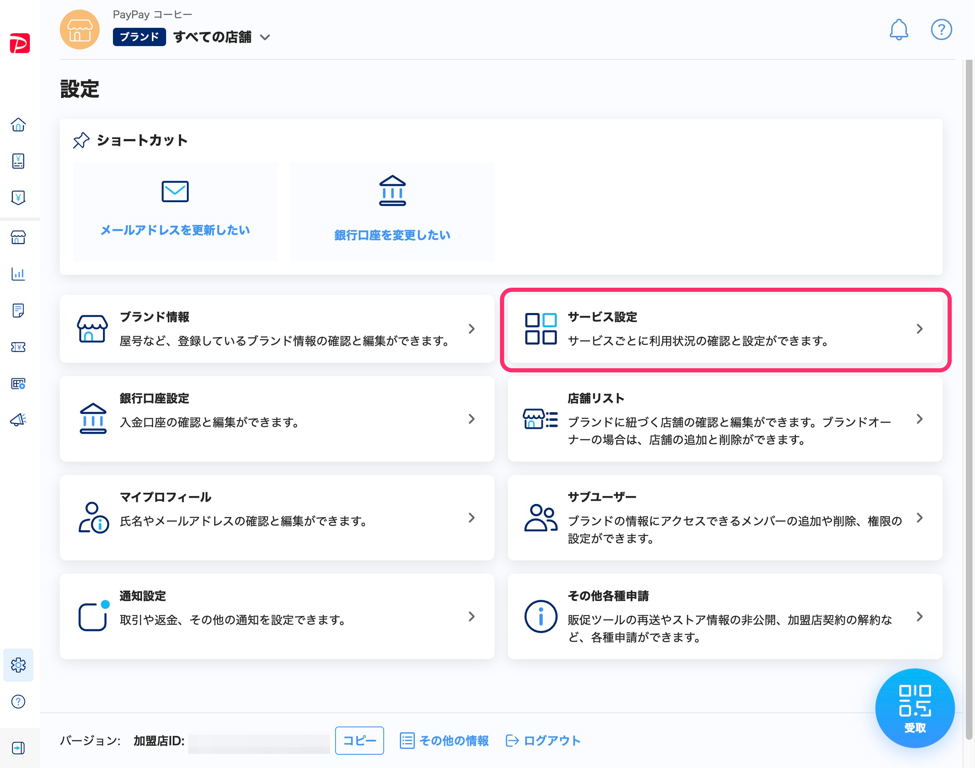The width and height of the screenshot is (975, 768).
Task: Click the その他の情報 list icon
Action: (x=407, y=740)
